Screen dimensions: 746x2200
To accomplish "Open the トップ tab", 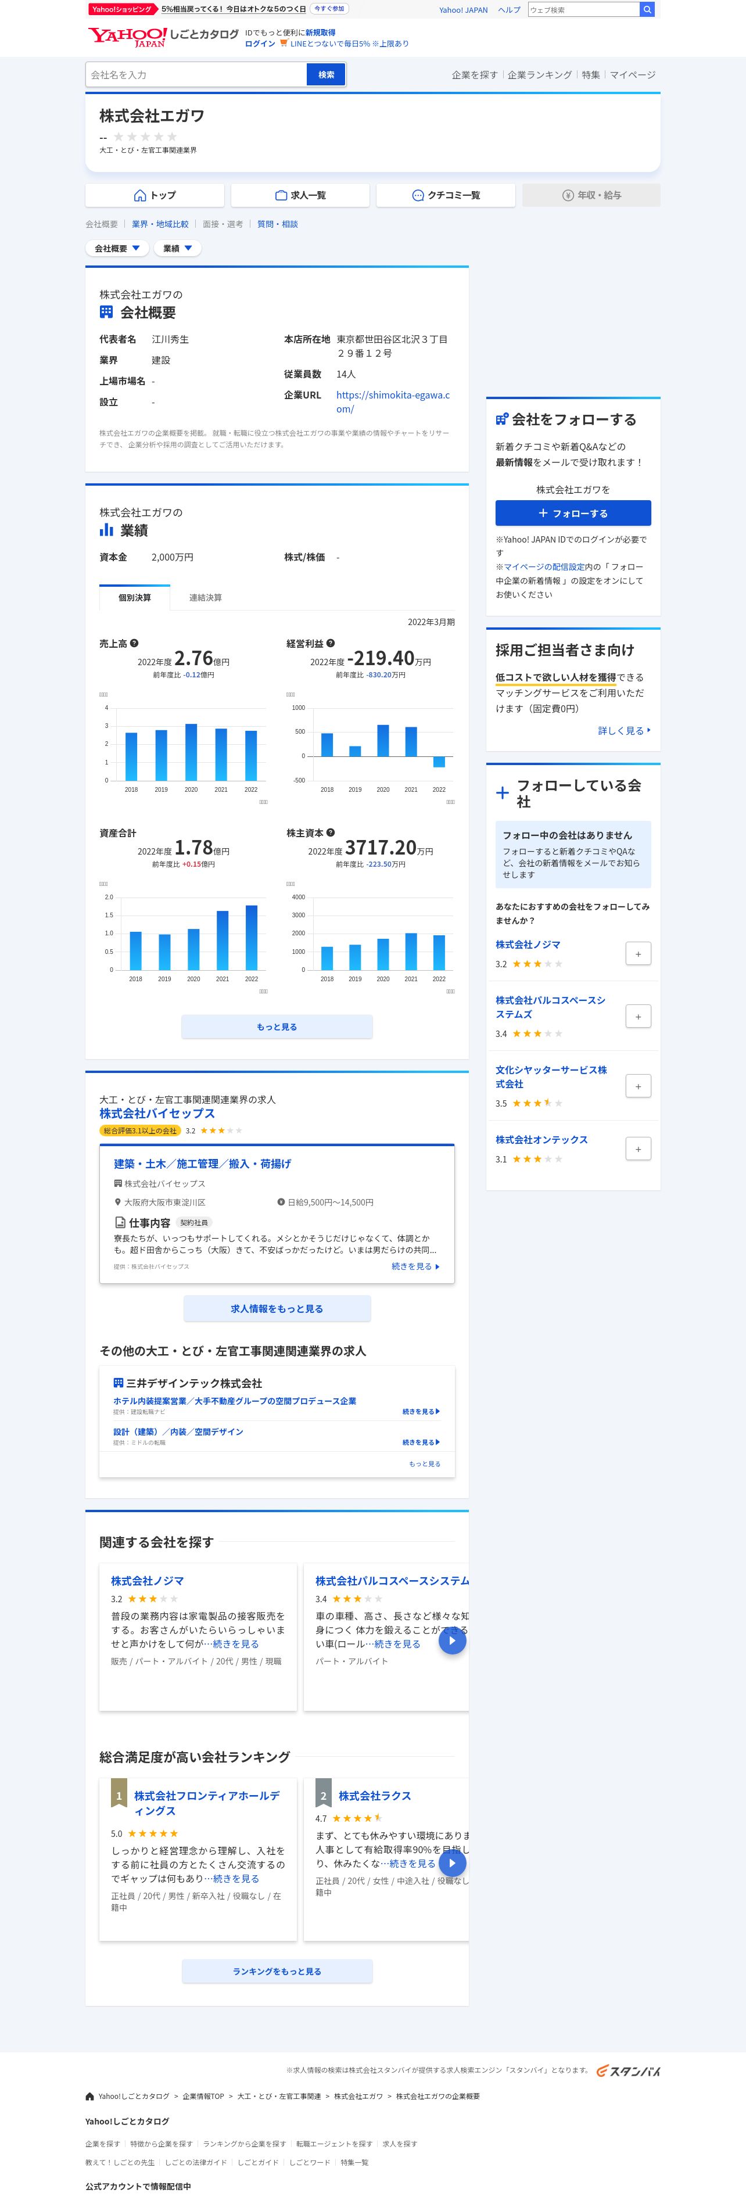I will click(x=155, y=196).
